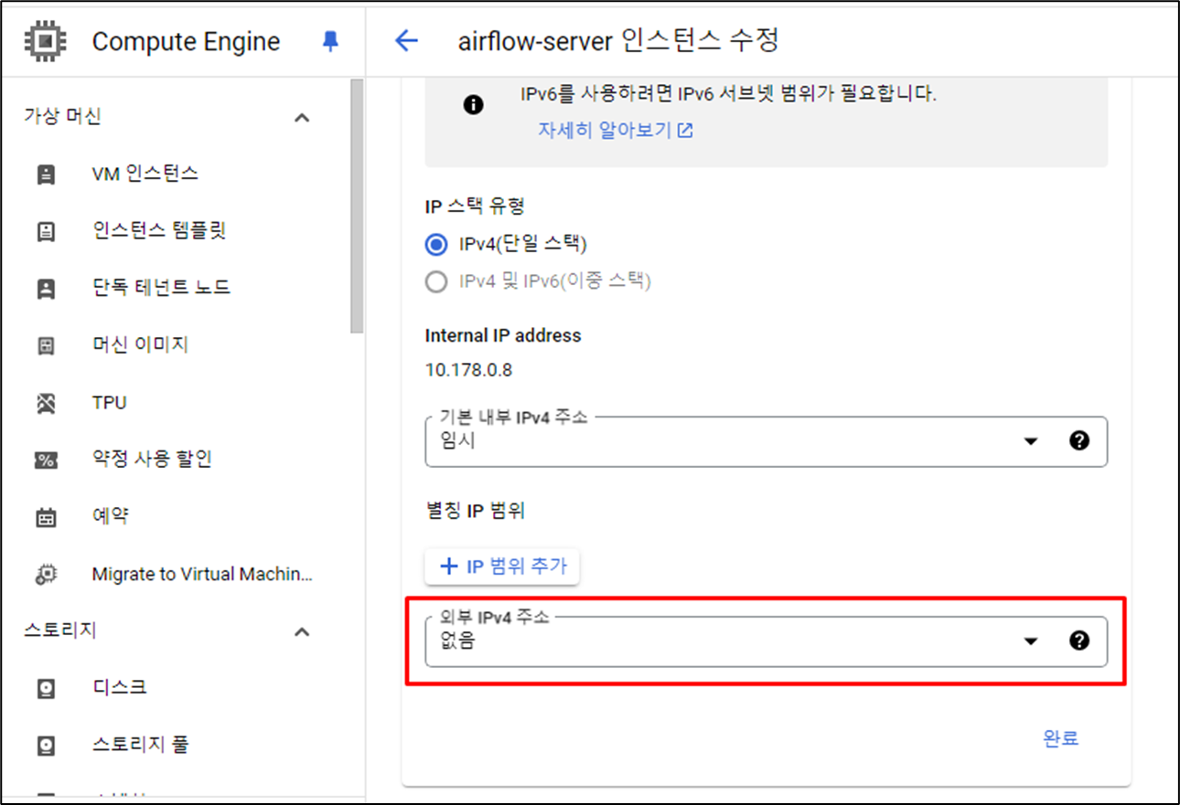The width and height of the screenshot is (1180, 805).
Task: Click the 별칭 IP 범위 label
Action: click(475, 511)
